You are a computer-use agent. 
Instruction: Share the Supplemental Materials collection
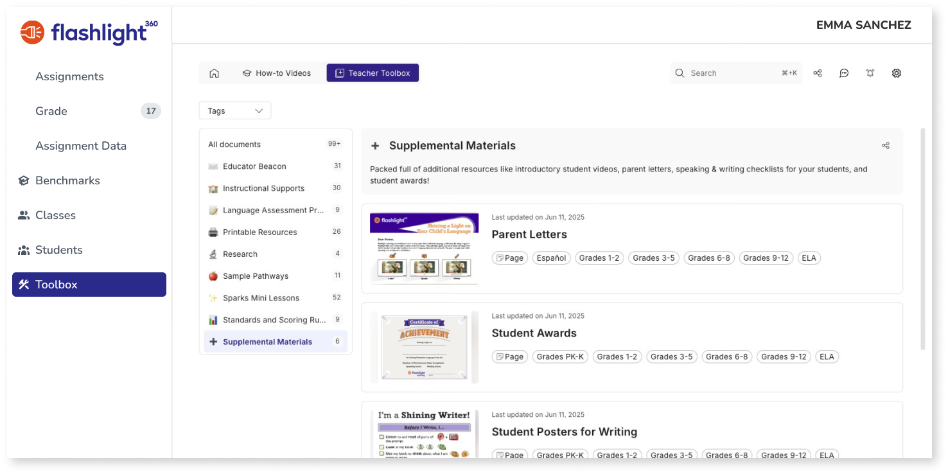[x=886, y=146]
